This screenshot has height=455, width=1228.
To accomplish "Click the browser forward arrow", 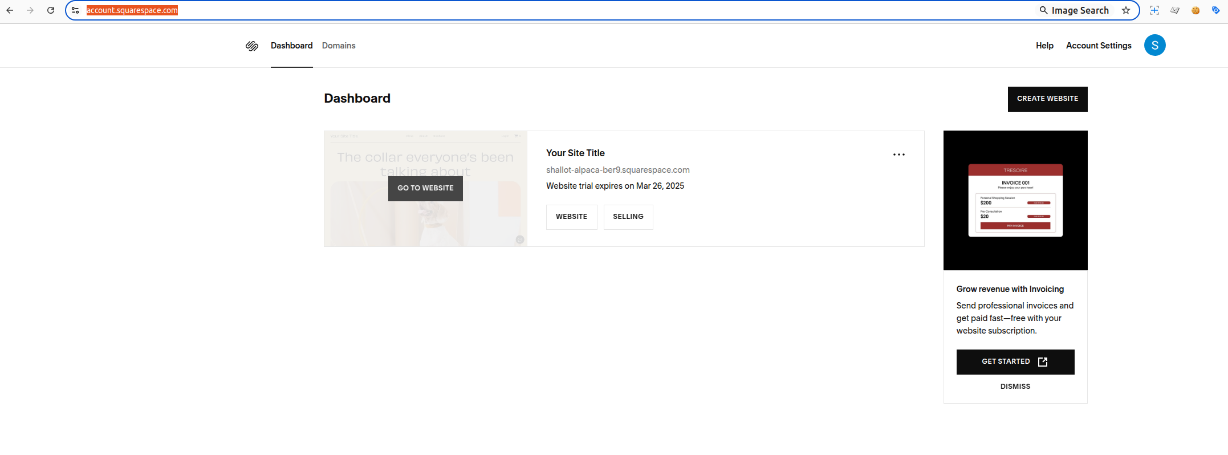I will coord(30,10).
